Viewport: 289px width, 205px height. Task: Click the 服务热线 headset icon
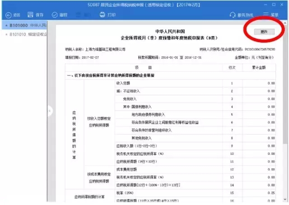233,15
